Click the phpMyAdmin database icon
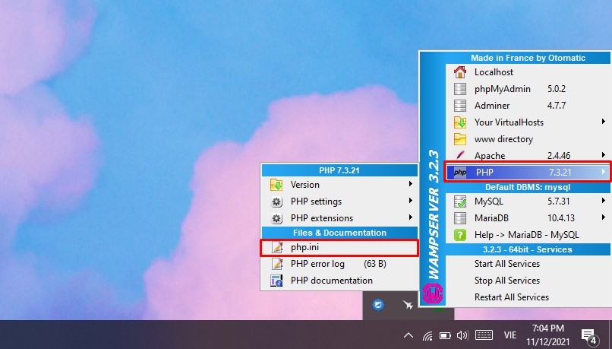This screenshot has width=612, height=349. (460, 89)
